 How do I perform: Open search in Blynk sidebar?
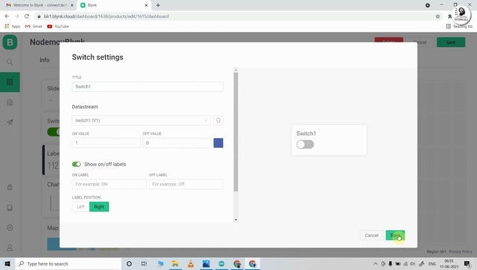pos(10,62)
